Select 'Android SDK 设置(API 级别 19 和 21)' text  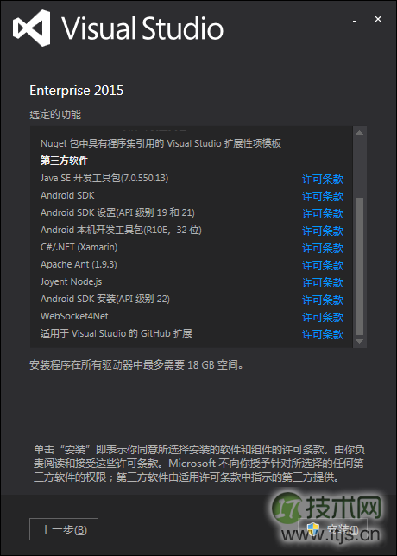[117, 212]
